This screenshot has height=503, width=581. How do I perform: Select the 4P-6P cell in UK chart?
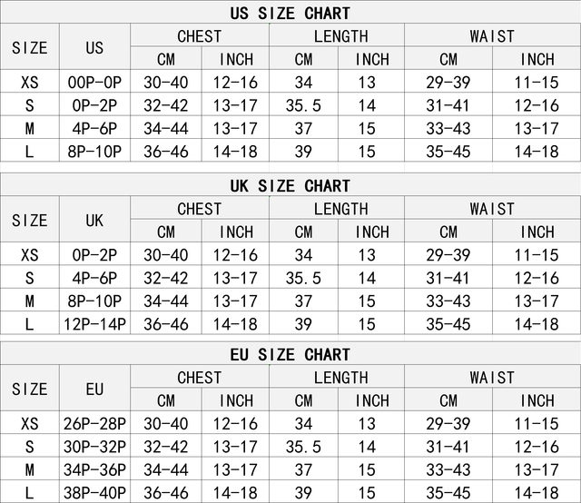point(94,278)
